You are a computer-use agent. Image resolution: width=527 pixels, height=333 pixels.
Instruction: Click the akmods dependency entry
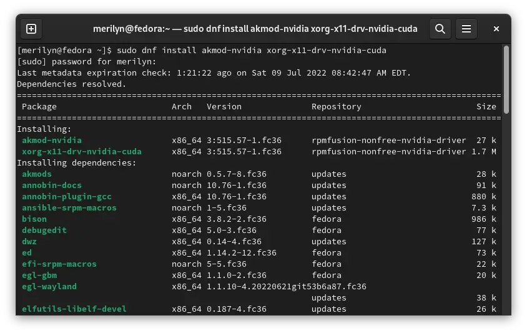(x=37, y=174)
